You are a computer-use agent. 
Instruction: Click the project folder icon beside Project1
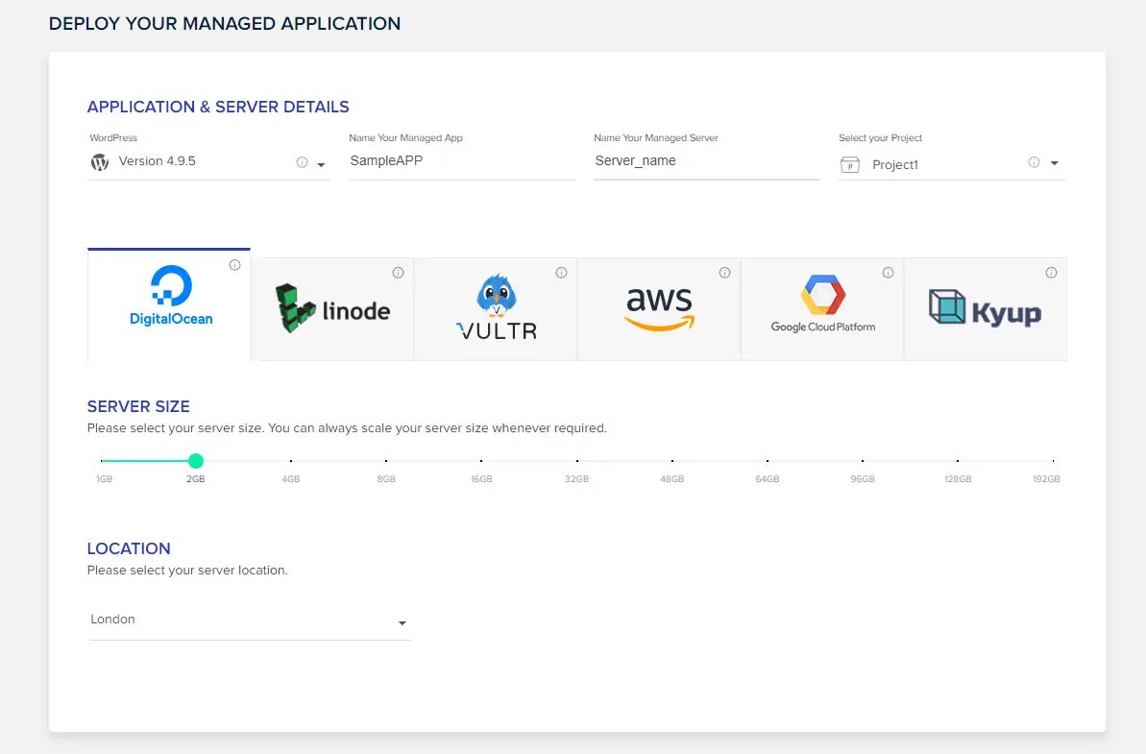[850, 164]
